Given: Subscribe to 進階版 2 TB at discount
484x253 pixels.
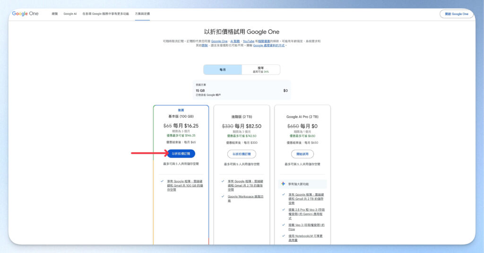Looking at the screenshot, I should [x=242, y=154].
